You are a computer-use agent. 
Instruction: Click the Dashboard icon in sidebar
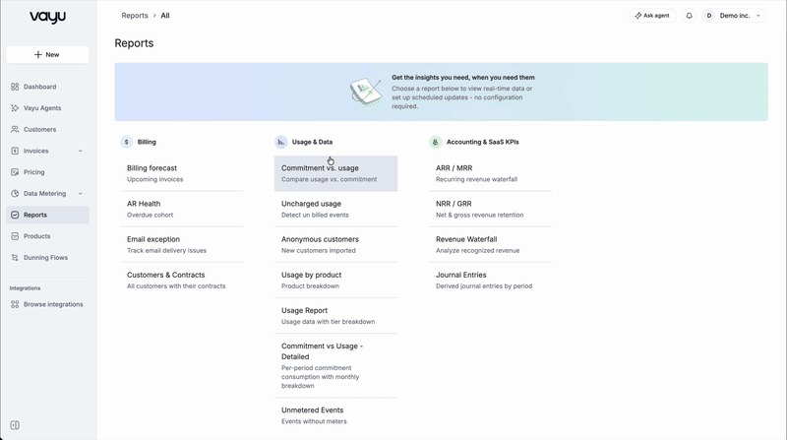point(15,87)
